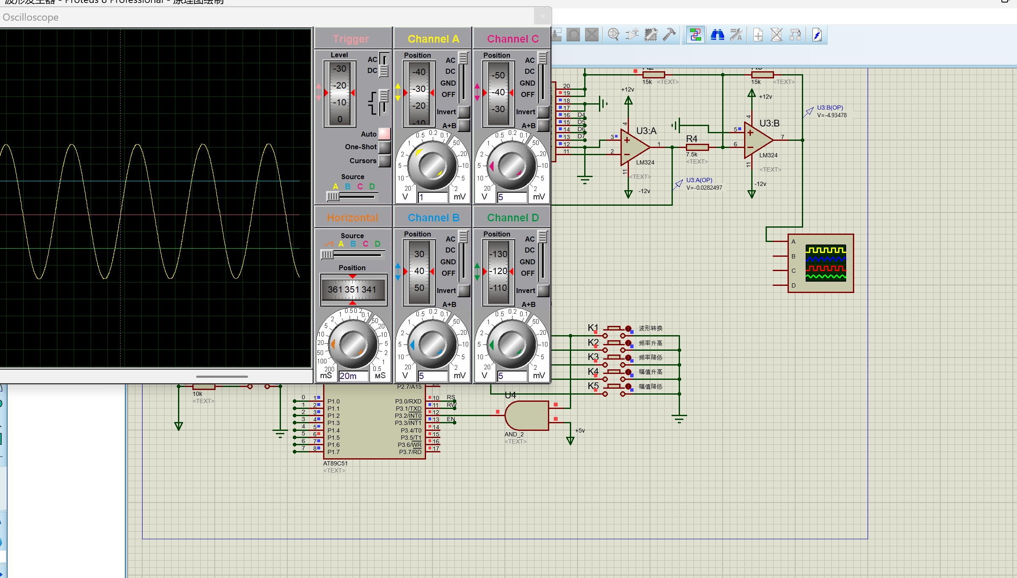
Task: Toggle the Cursors button
Action: (x=384, y=161)
